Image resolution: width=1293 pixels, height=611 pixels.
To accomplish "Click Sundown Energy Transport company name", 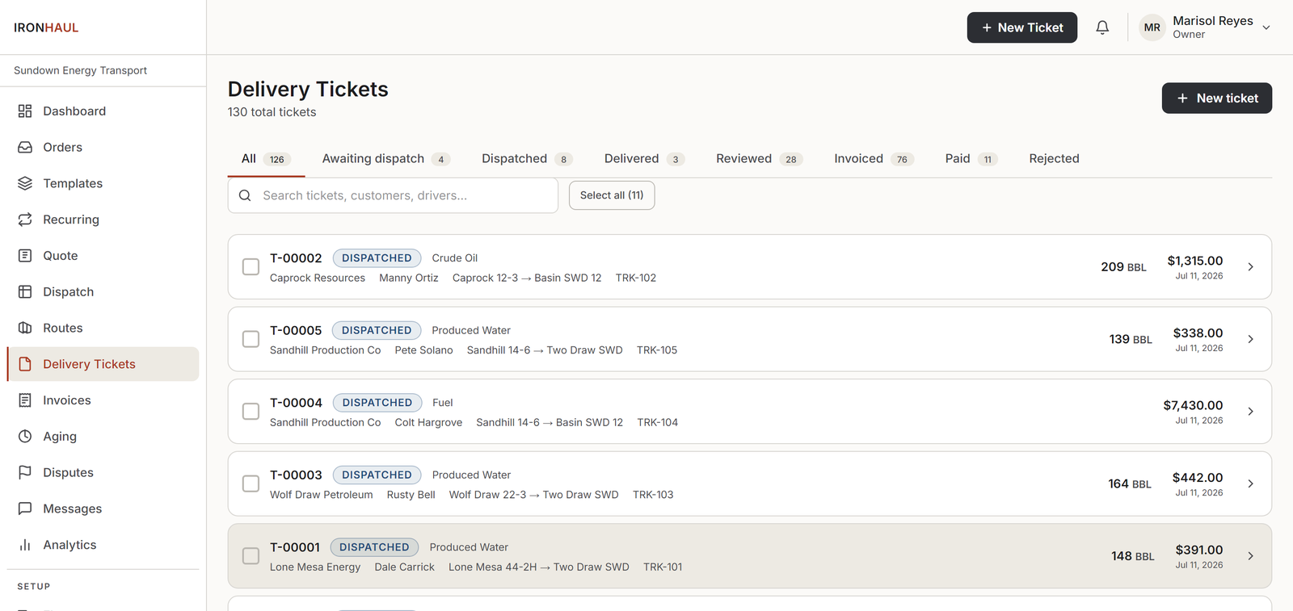I will [80, 70].
